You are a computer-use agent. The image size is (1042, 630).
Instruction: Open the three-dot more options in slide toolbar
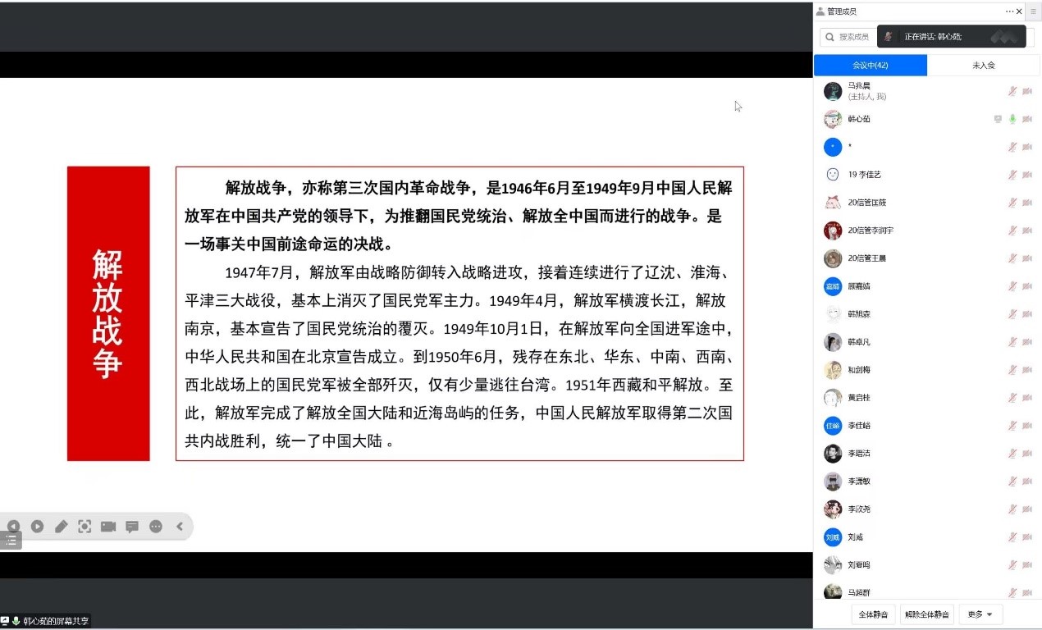tap(156, 527)
